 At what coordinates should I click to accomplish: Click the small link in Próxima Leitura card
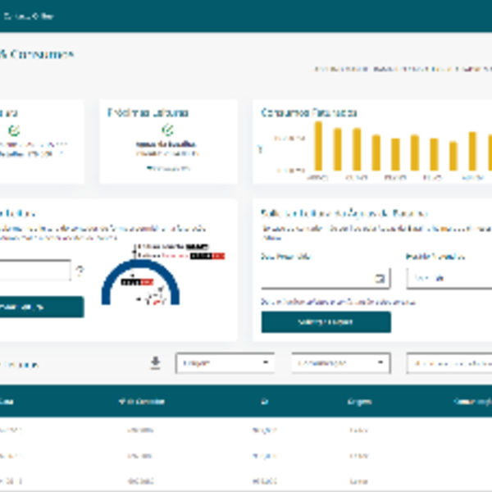click(167, 168)
